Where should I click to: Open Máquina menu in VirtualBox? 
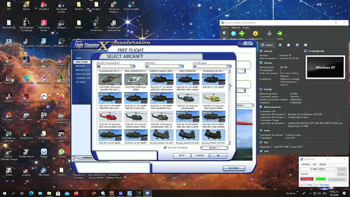pos(236,27)
